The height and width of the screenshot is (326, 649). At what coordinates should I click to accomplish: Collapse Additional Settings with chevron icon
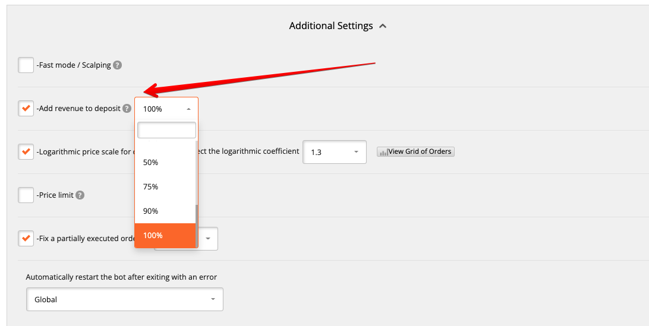(383, 26)
